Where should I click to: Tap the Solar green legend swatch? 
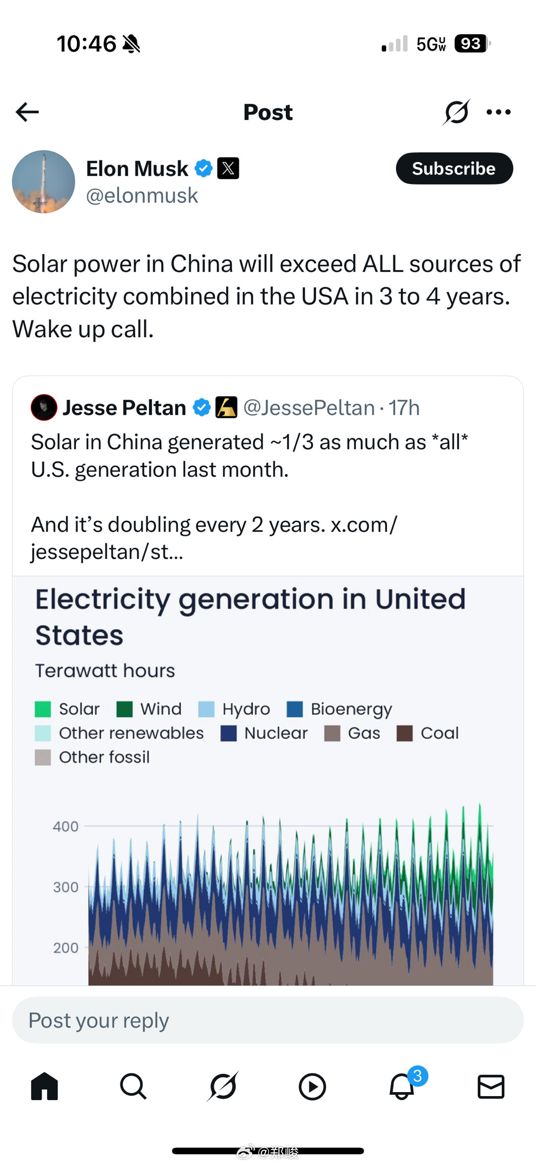43,709
